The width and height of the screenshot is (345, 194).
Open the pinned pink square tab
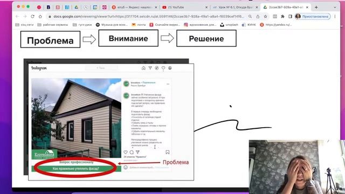[x=58, y=7]
